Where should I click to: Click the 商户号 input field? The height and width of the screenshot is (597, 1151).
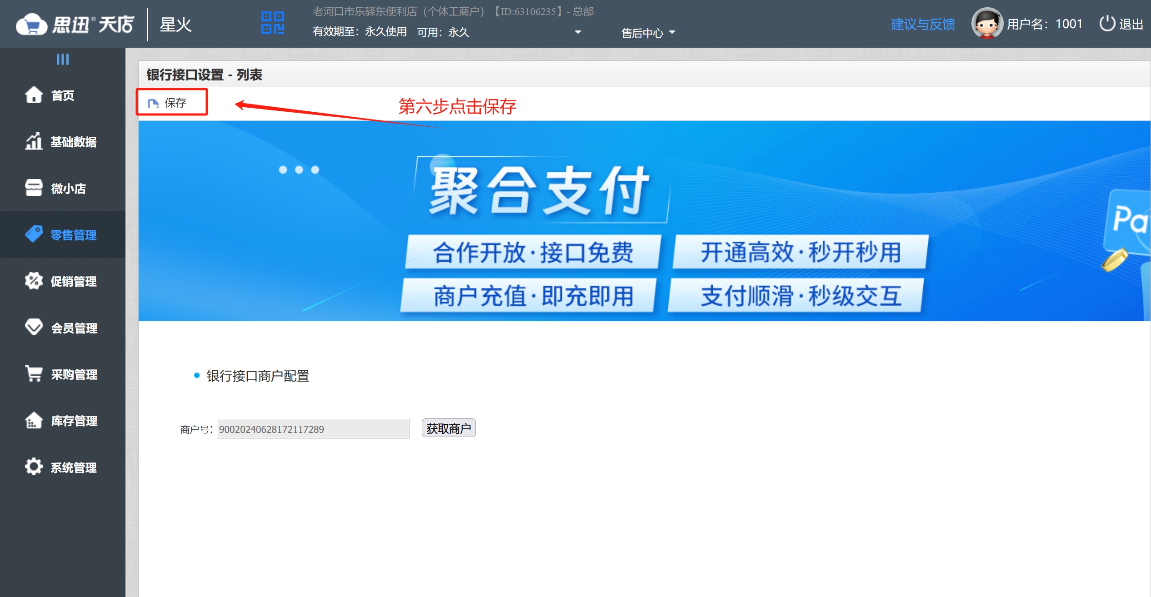click(x=313, y=429)
